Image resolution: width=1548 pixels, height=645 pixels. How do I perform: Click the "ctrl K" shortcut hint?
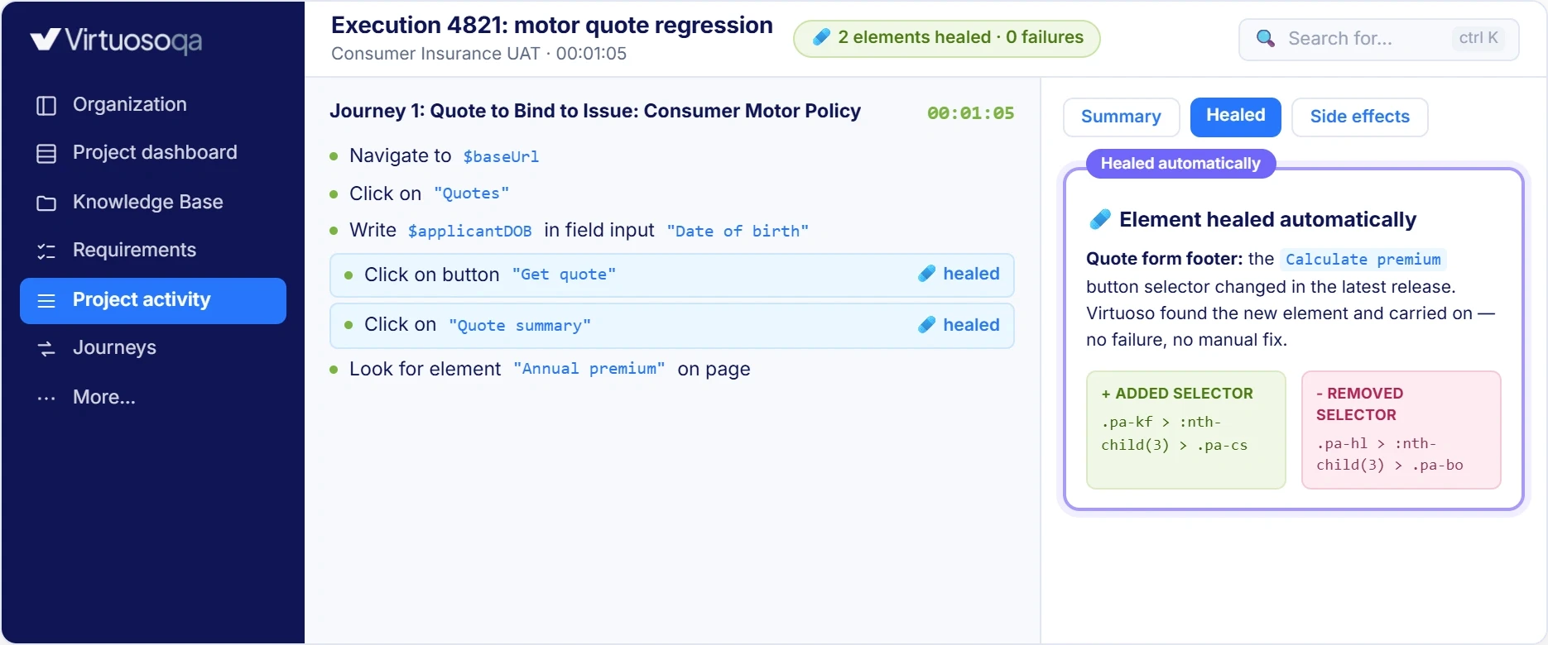pos(1478,38)
